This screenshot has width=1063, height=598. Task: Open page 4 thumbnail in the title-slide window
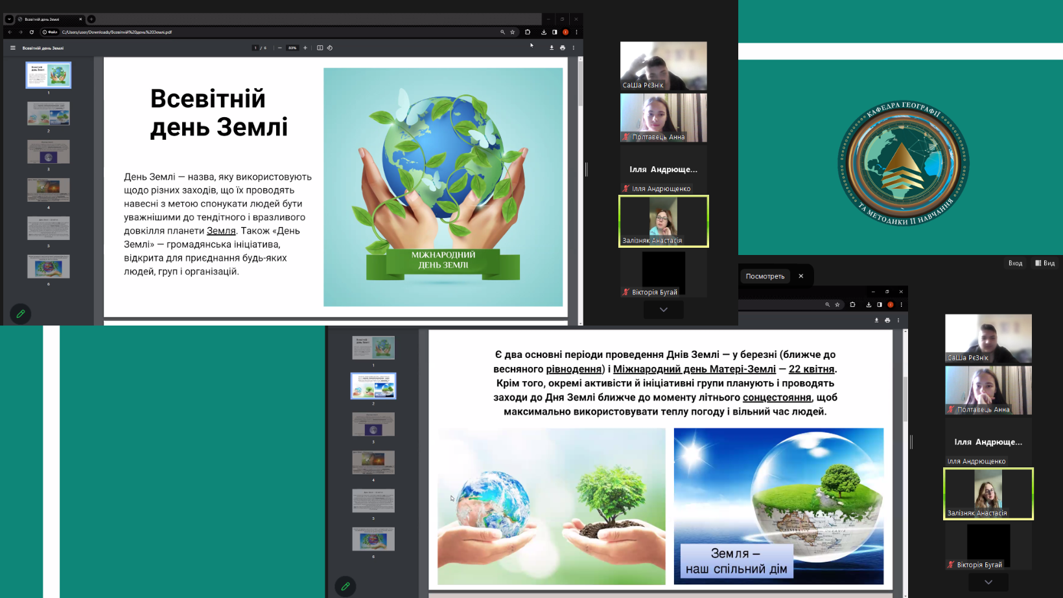coord(49,190)
